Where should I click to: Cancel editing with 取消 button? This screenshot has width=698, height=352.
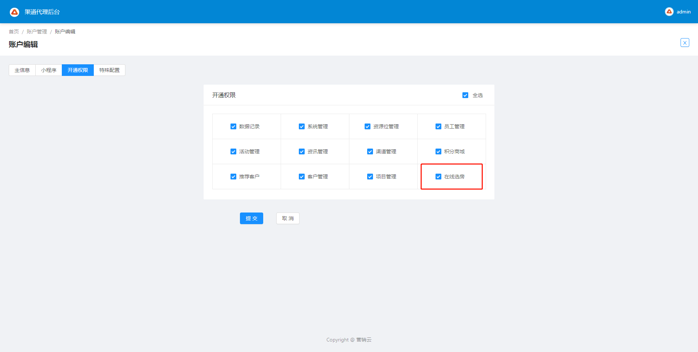(x=288, y=218)
